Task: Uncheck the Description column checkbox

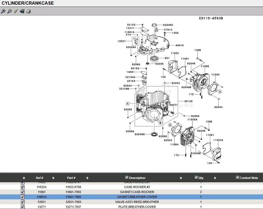Action: (x=127, y=178)
